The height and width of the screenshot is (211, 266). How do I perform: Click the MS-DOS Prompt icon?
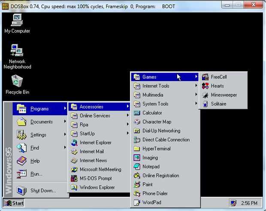74,178
